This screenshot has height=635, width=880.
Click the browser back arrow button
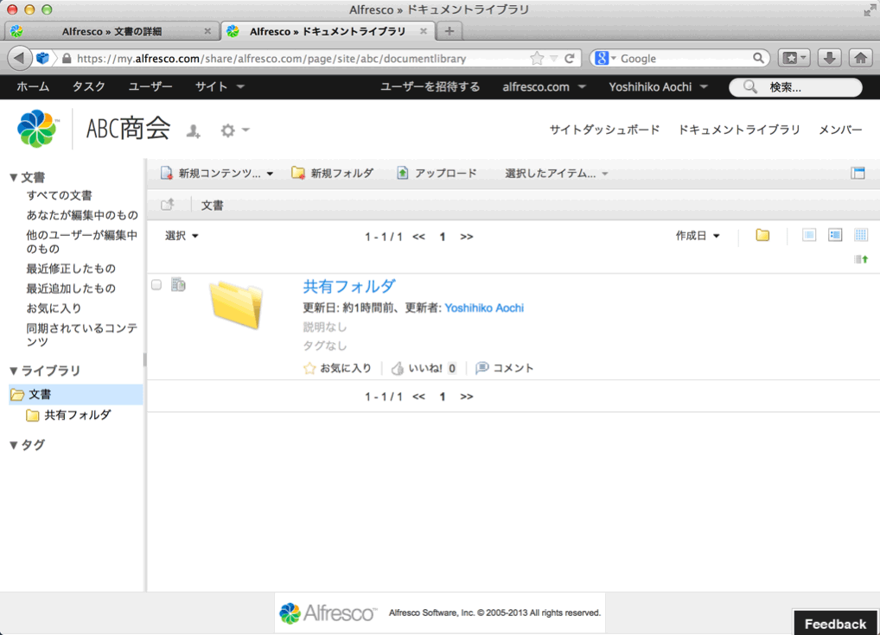click(x=20, y=58)
